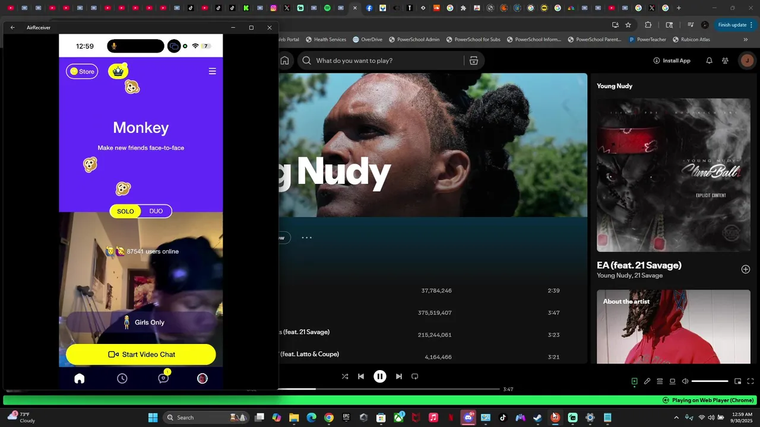Open Spotify friend activity icon
The height and width of the screenshot is (427, 760).
[725, 60]
